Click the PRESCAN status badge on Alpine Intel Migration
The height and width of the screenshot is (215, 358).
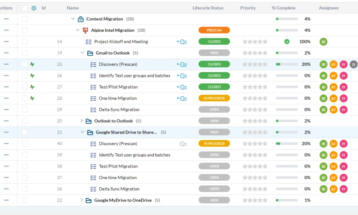(214, 30)
